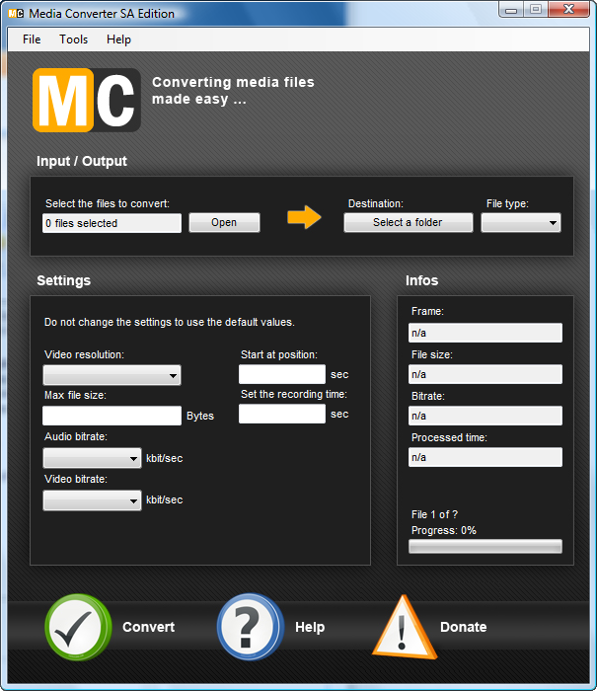Click the File size info field

485,374
